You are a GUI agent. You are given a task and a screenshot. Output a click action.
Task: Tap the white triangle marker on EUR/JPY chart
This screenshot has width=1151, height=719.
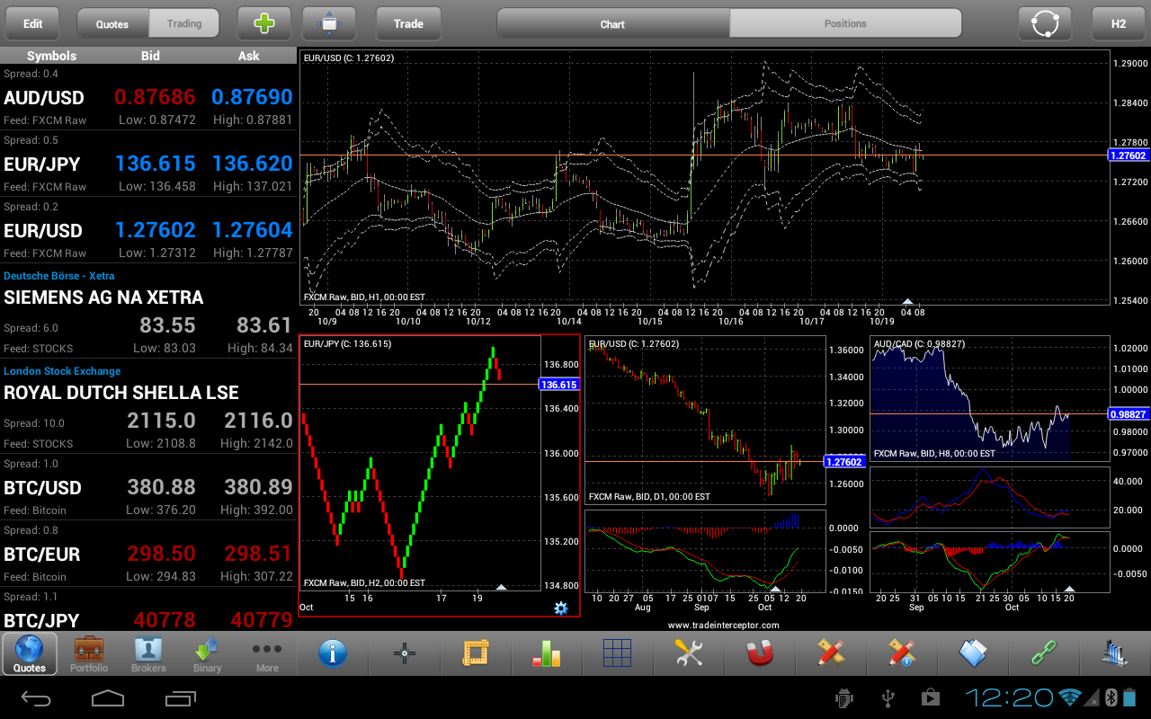(502, 588)
